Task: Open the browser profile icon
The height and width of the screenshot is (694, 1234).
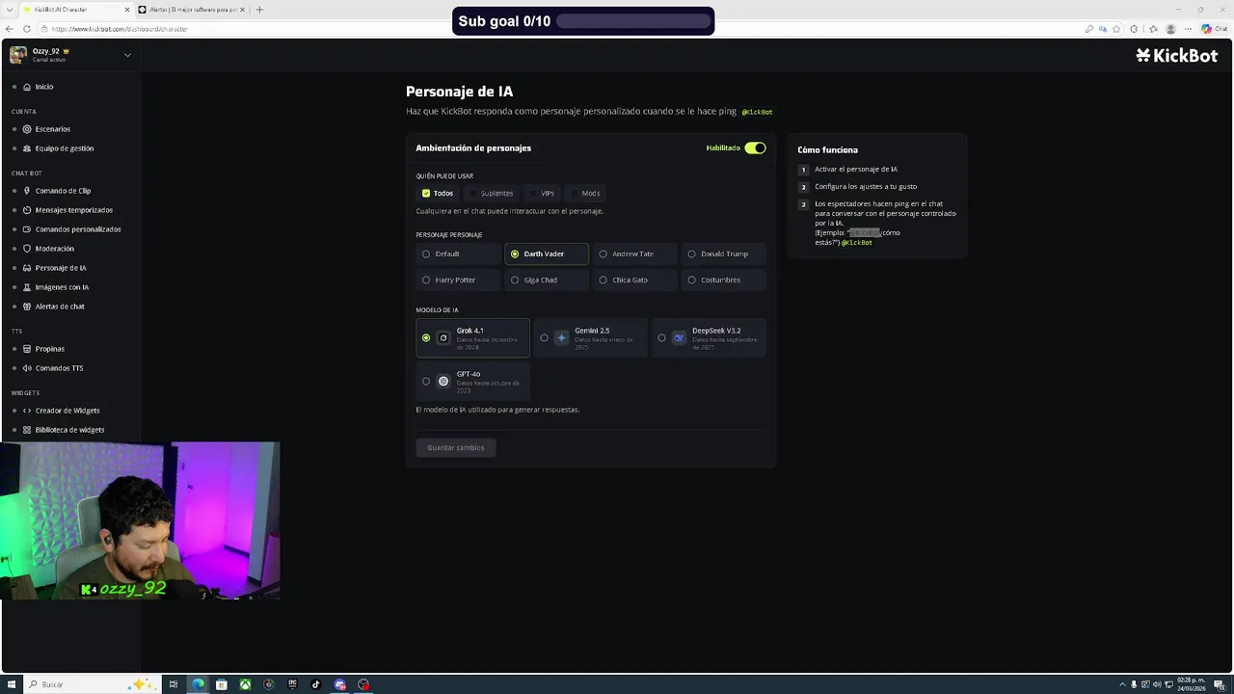Action: (x=1171, y=29)
